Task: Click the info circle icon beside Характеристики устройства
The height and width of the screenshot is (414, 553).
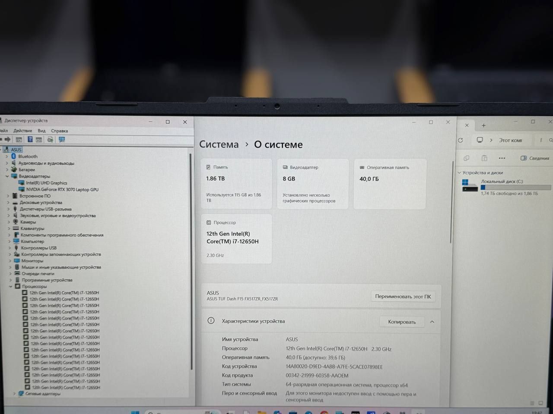Action: click(x=211, y=320)
